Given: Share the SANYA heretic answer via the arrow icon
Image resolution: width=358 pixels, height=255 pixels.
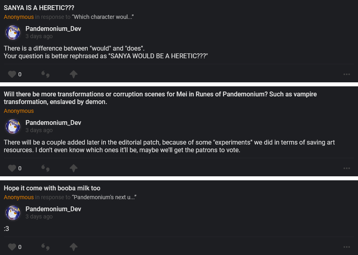Looking at the screenshot, I should coord(73,74).
